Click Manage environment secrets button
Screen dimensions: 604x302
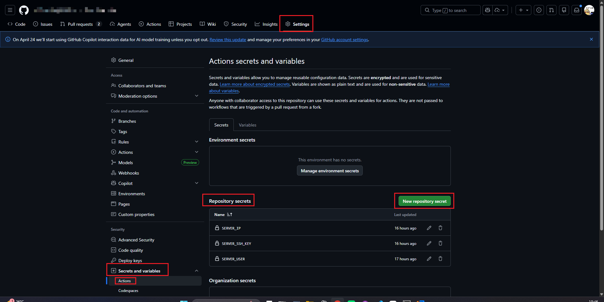(x=330, y=171)
